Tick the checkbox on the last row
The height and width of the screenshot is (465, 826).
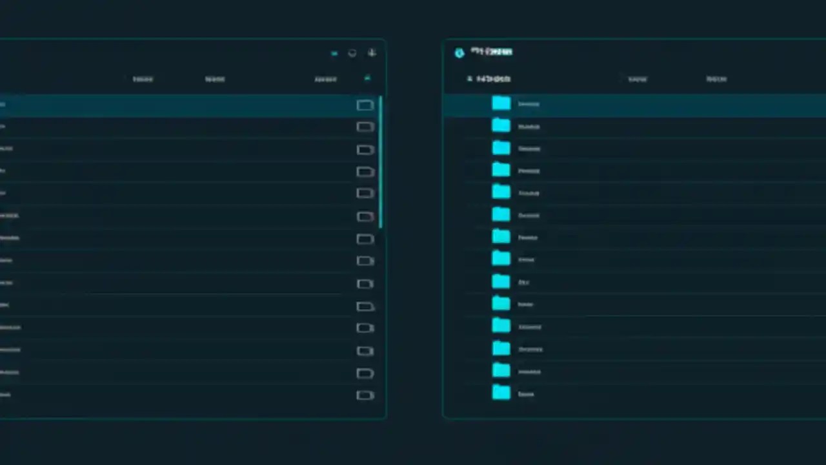coord(365,395)
